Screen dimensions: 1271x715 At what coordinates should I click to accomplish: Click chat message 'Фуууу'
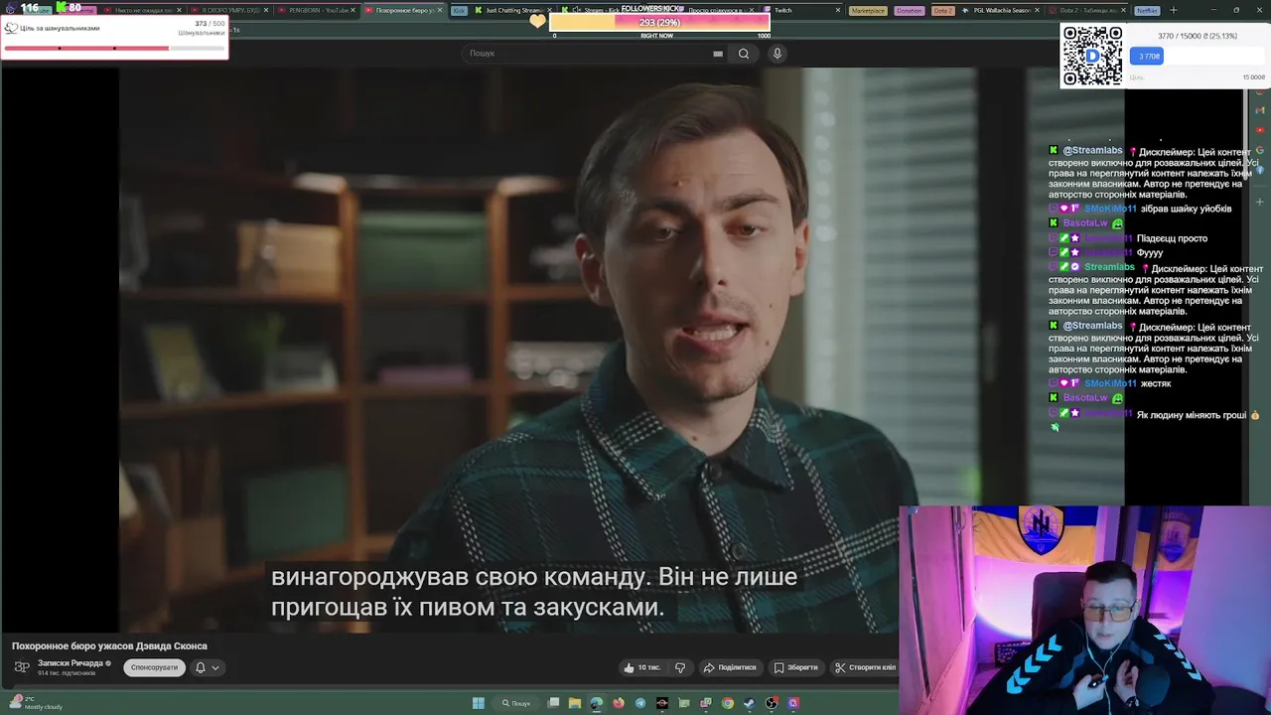pyautogui.click(x=1150, y=253)
